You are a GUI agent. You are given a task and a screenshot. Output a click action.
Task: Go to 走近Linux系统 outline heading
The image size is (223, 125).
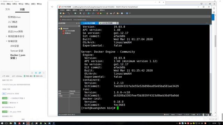(x=15, y=32)
